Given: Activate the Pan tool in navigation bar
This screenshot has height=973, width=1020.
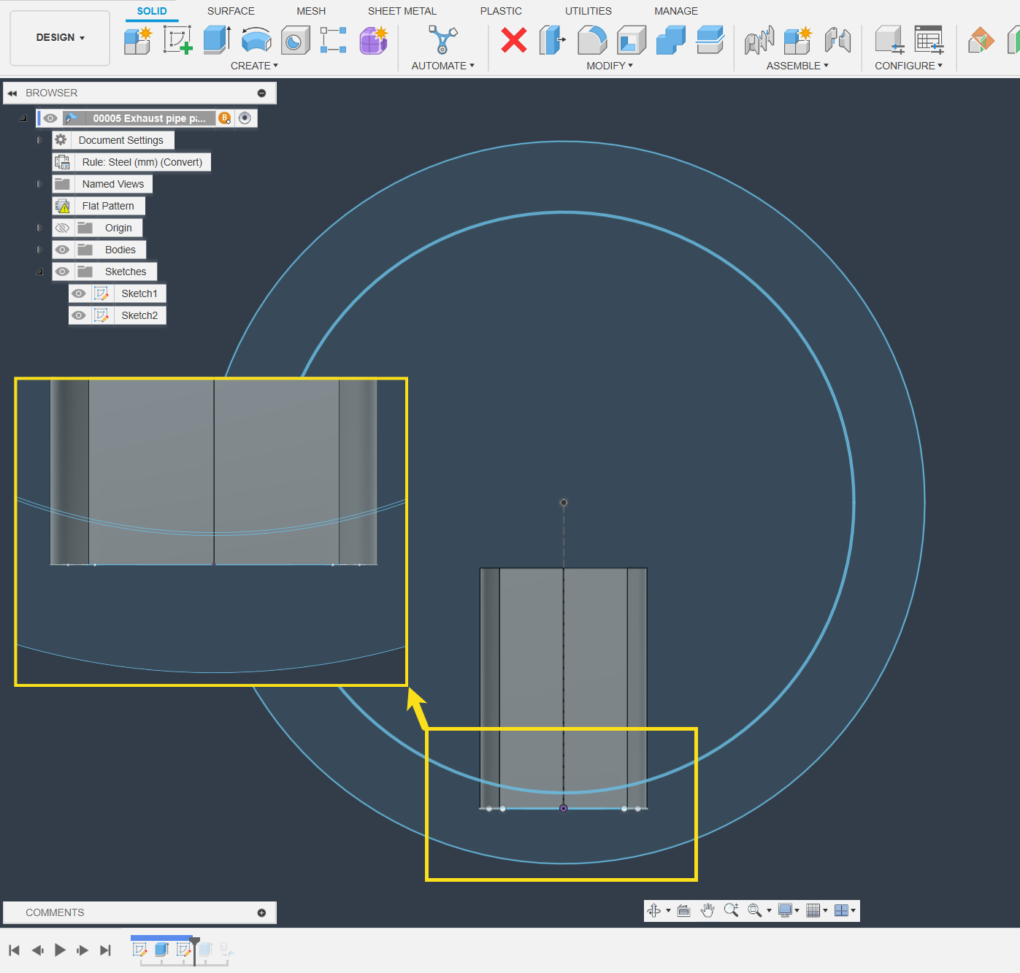Looking at the screenshot, I should (707, 910).
